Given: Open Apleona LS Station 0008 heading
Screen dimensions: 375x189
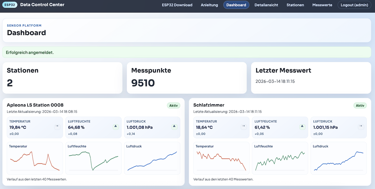Looking at the screenshot, I should (35, 105).
